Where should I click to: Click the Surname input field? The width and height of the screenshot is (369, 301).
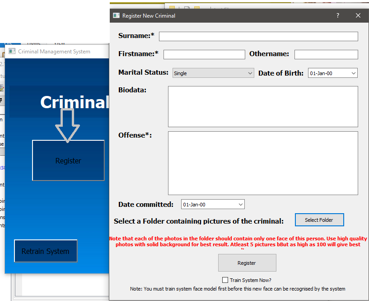pyautogui.click(x=258, y=37)
